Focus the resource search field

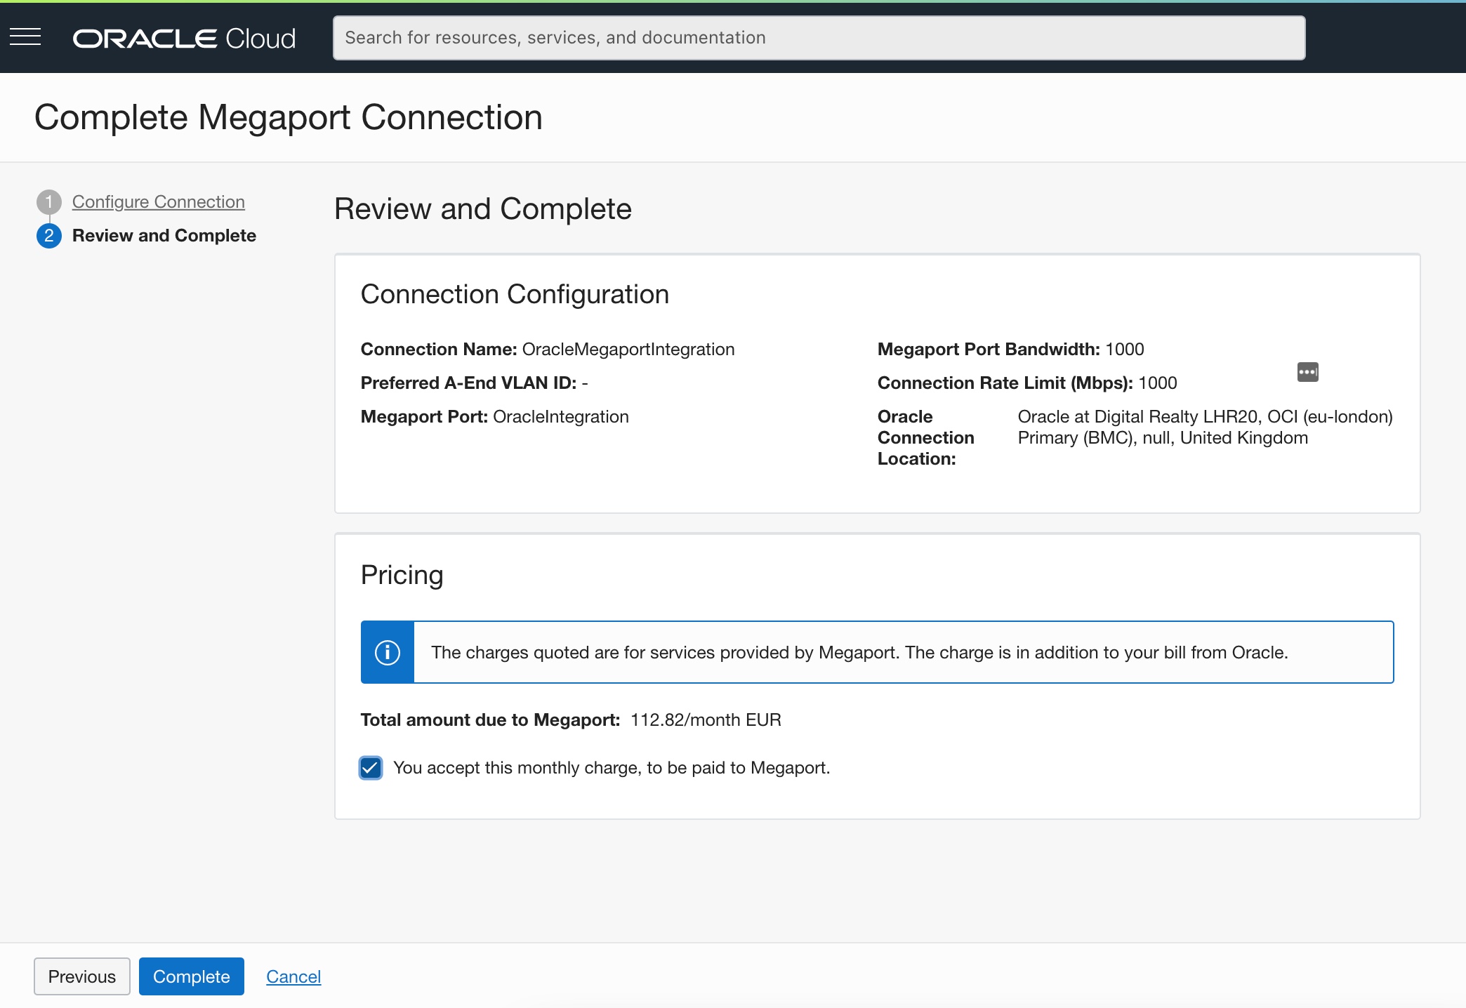point(819,38)
